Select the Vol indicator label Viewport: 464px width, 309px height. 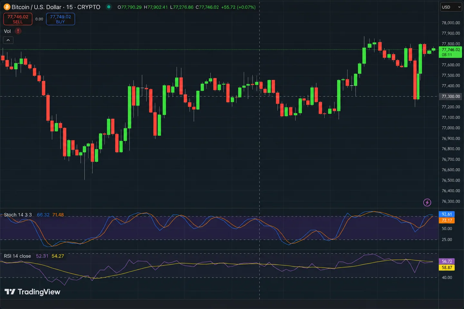pyautogui.click(x=7, y=31)
